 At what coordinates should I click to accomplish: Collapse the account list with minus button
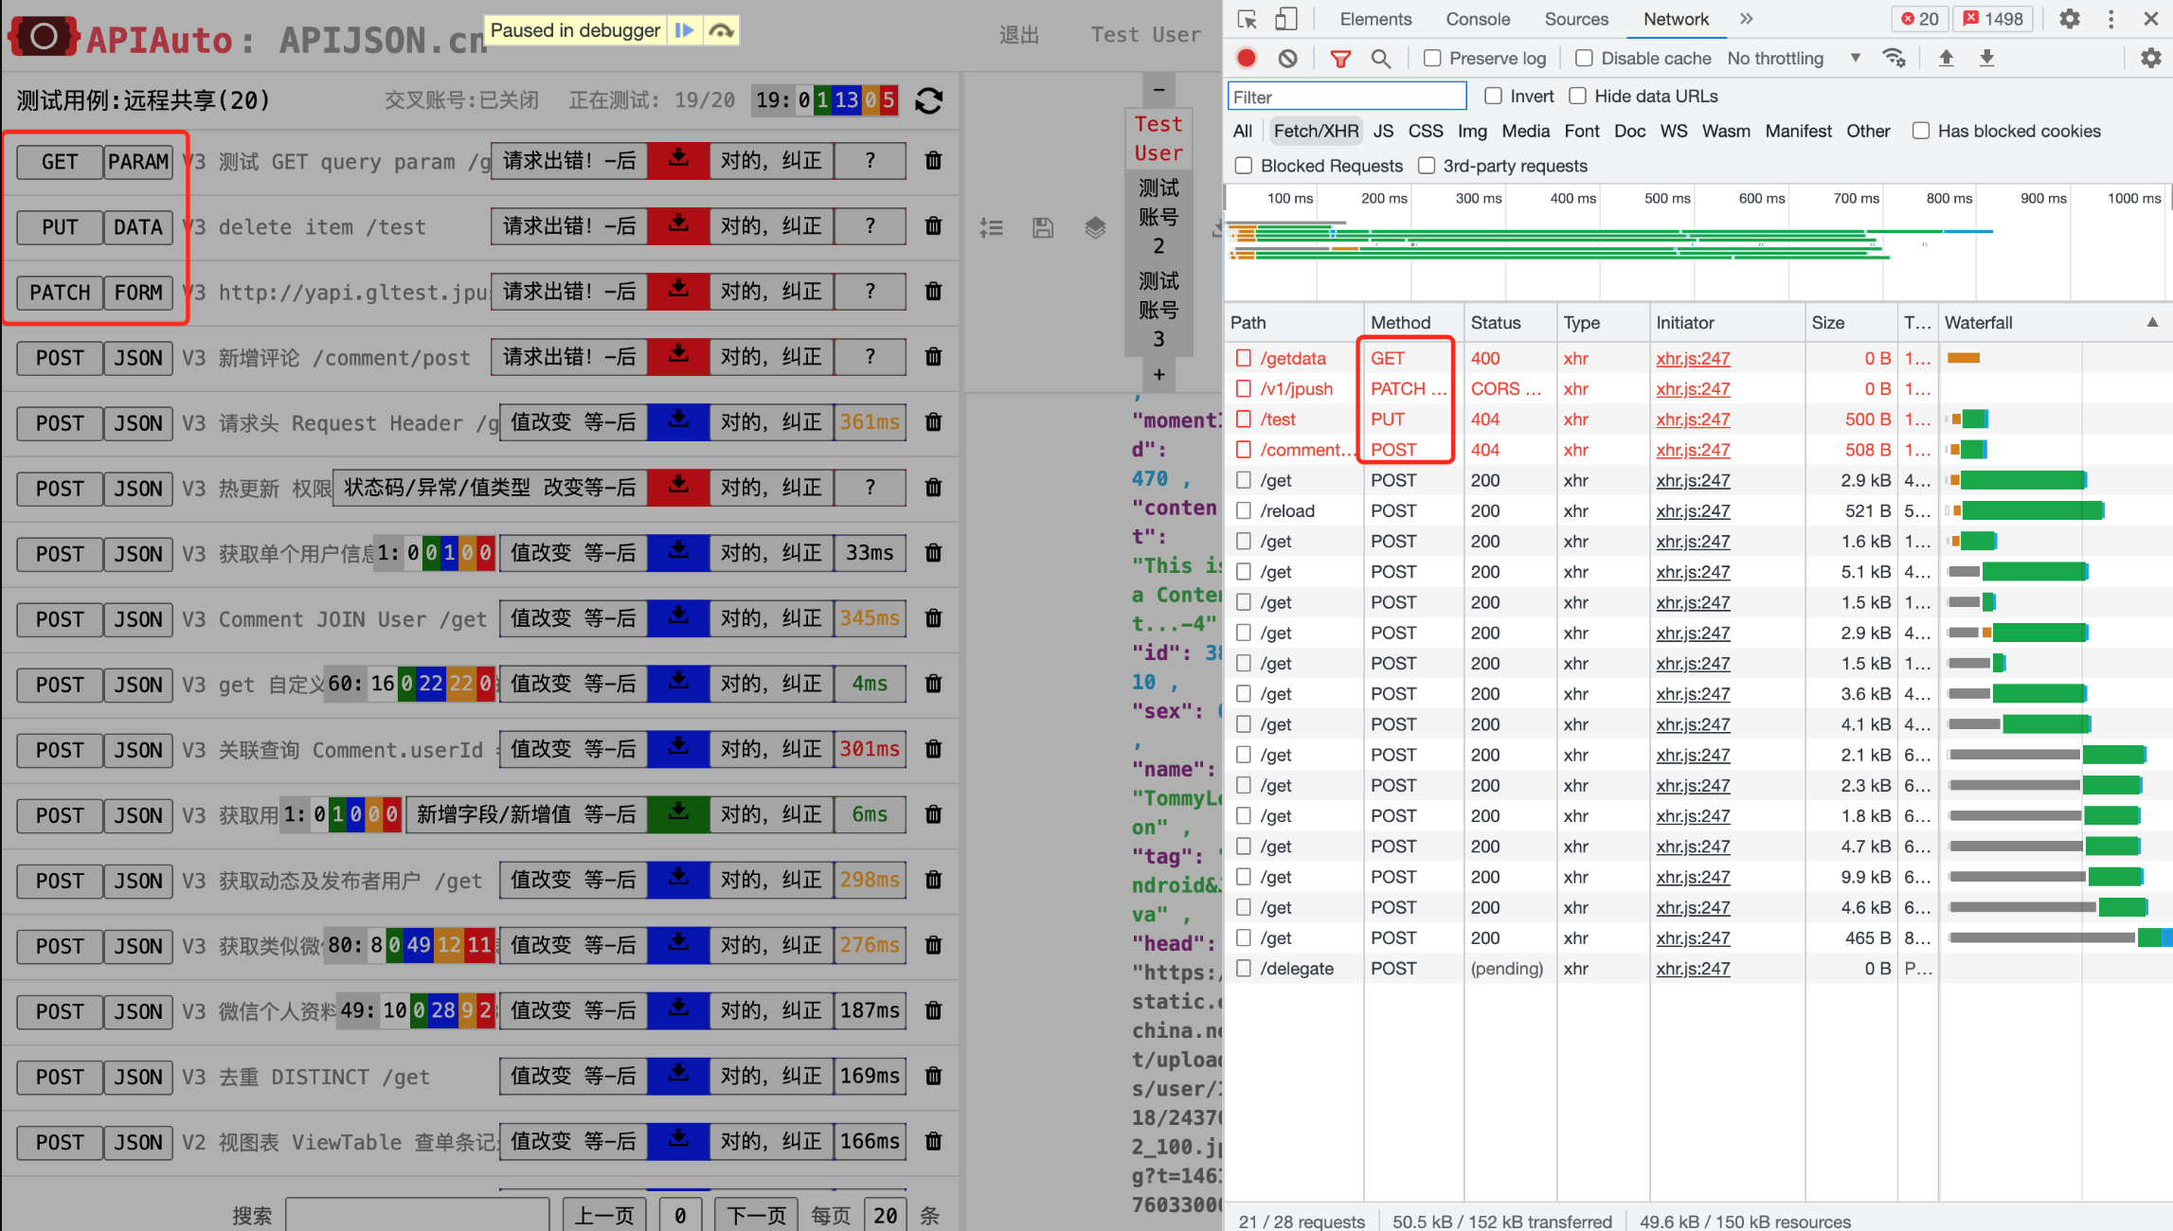click(1158, 90)
